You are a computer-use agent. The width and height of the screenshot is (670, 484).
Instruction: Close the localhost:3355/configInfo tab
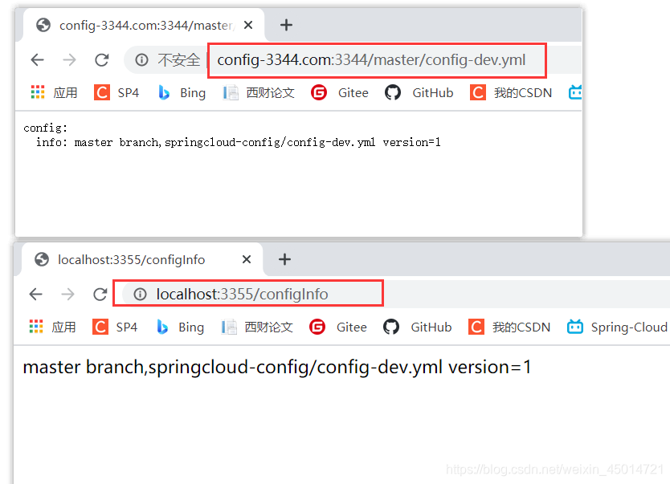pyautogui.click(x=247, y=259)
